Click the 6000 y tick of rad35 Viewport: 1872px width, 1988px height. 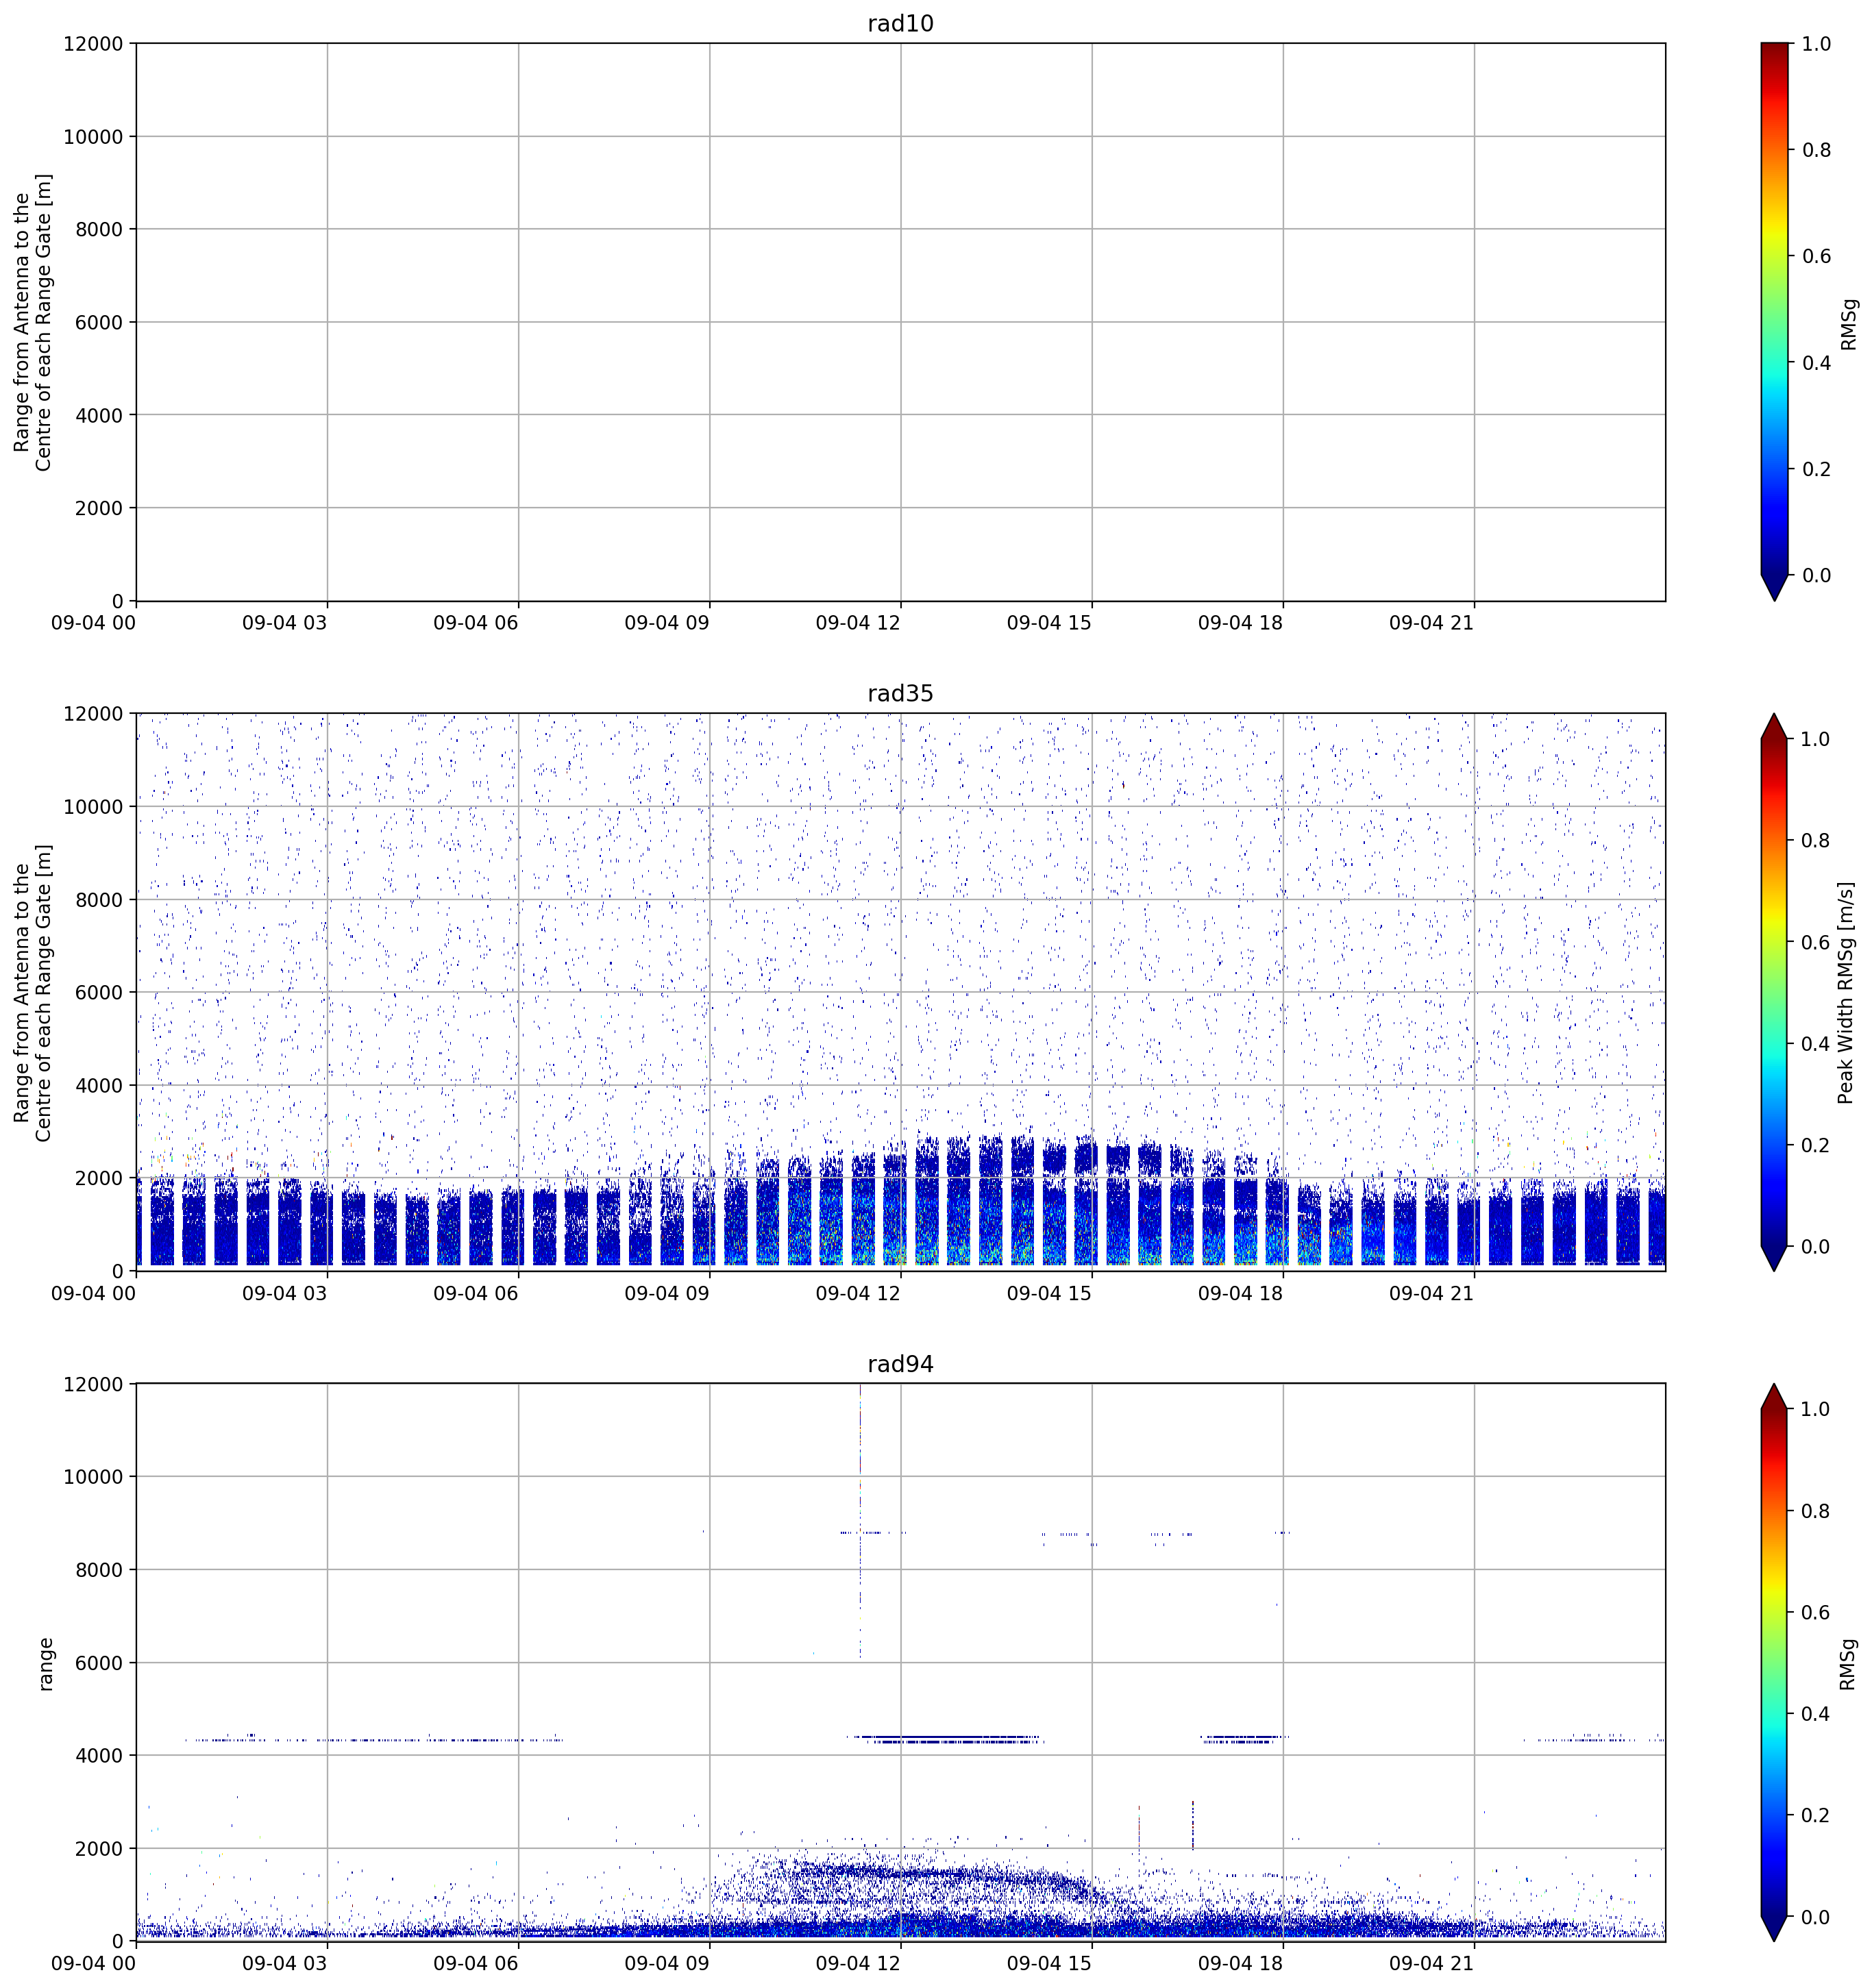point(100,992)
